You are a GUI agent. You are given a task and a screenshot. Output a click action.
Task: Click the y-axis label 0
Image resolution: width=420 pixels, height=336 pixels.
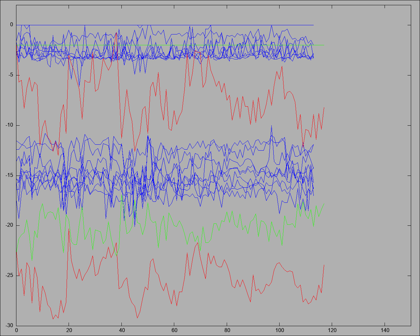11,25
